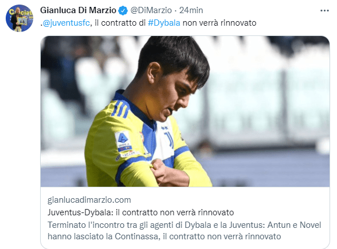337x249 pixels.
Task: Open the @juventusfc mention
Action: click(x=66, y=23)
